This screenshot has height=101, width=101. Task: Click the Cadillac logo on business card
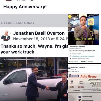pos(81,82)
